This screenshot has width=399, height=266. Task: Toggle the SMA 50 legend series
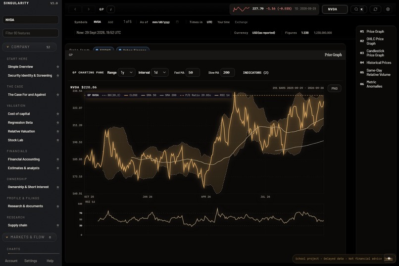pyautogui.click(x=149, y=95)
